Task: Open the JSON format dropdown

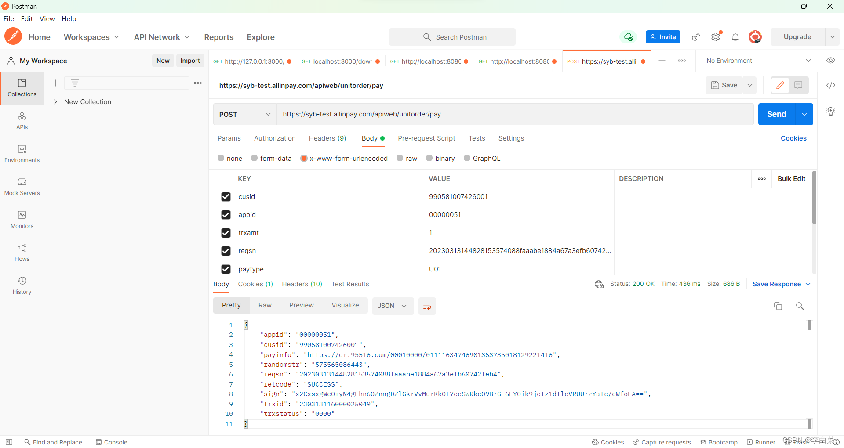Action: coord(393,306)
